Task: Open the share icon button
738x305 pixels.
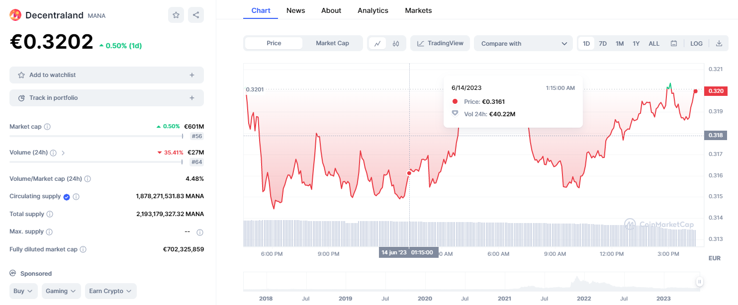Action: coord(196,15)
